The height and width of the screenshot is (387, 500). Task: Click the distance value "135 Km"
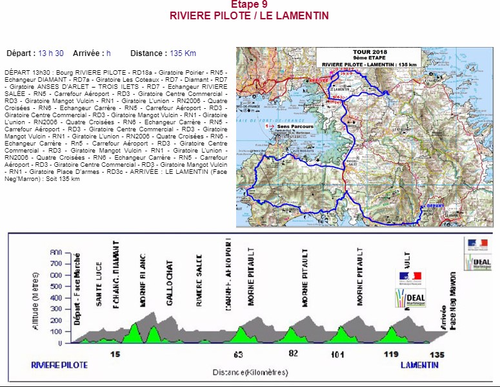[x=183, y=53]
